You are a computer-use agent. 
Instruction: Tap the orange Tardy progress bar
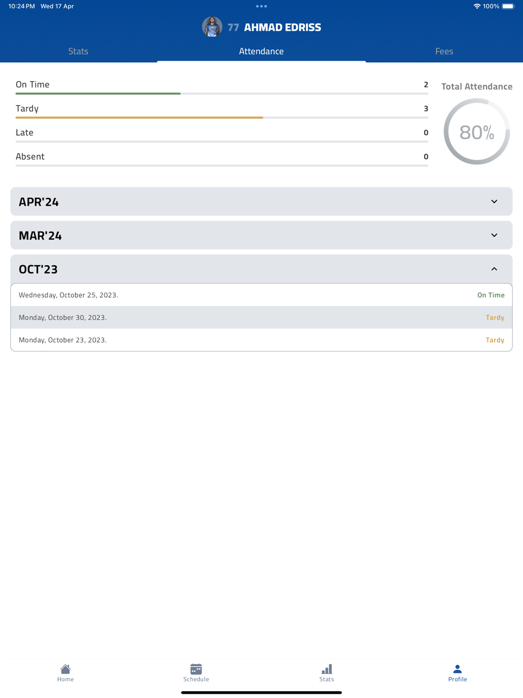(139, 118)
